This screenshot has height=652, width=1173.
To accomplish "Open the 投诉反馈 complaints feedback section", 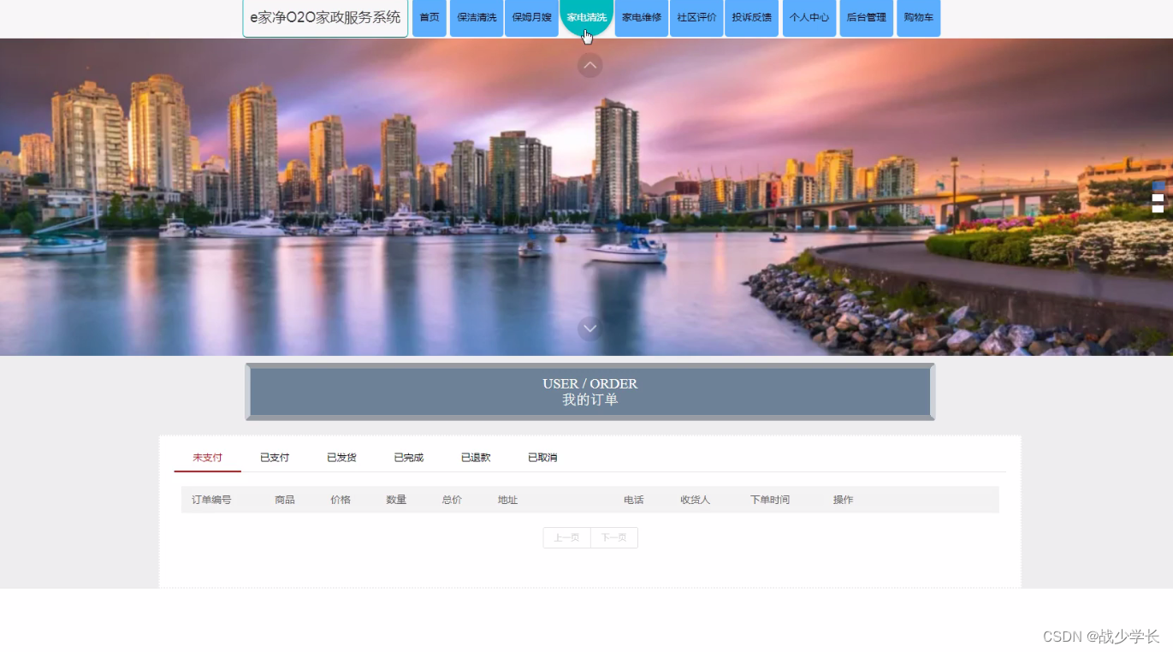I will click(751, 18).
